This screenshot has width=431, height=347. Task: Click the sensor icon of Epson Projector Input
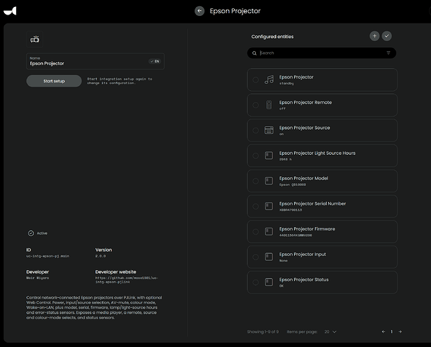269,257
